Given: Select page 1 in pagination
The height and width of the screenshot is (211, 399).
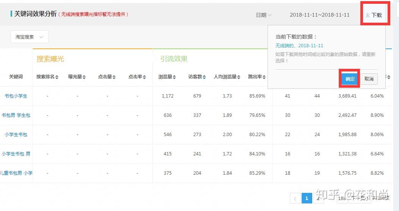Looking at the screenshot, I should point(307,198).
